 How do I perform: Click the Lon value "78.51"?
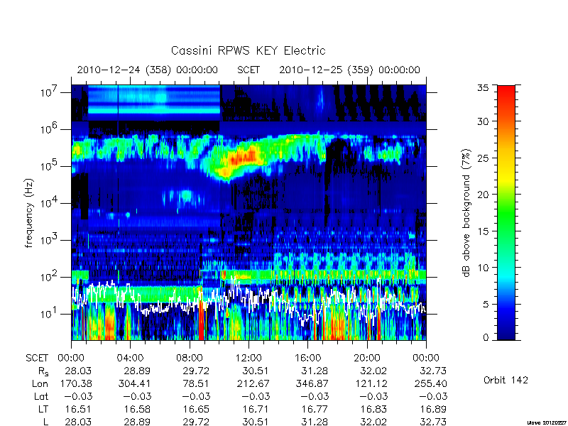(196, 383)
